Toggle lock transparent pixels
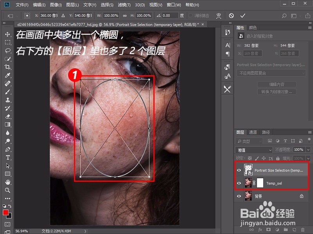Screen dimensions: 313x234 pyautogui.click(x=250, y=158)
